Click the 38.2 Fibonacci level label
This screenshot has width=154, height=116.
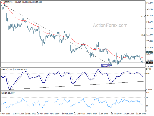tap(143, 35)
